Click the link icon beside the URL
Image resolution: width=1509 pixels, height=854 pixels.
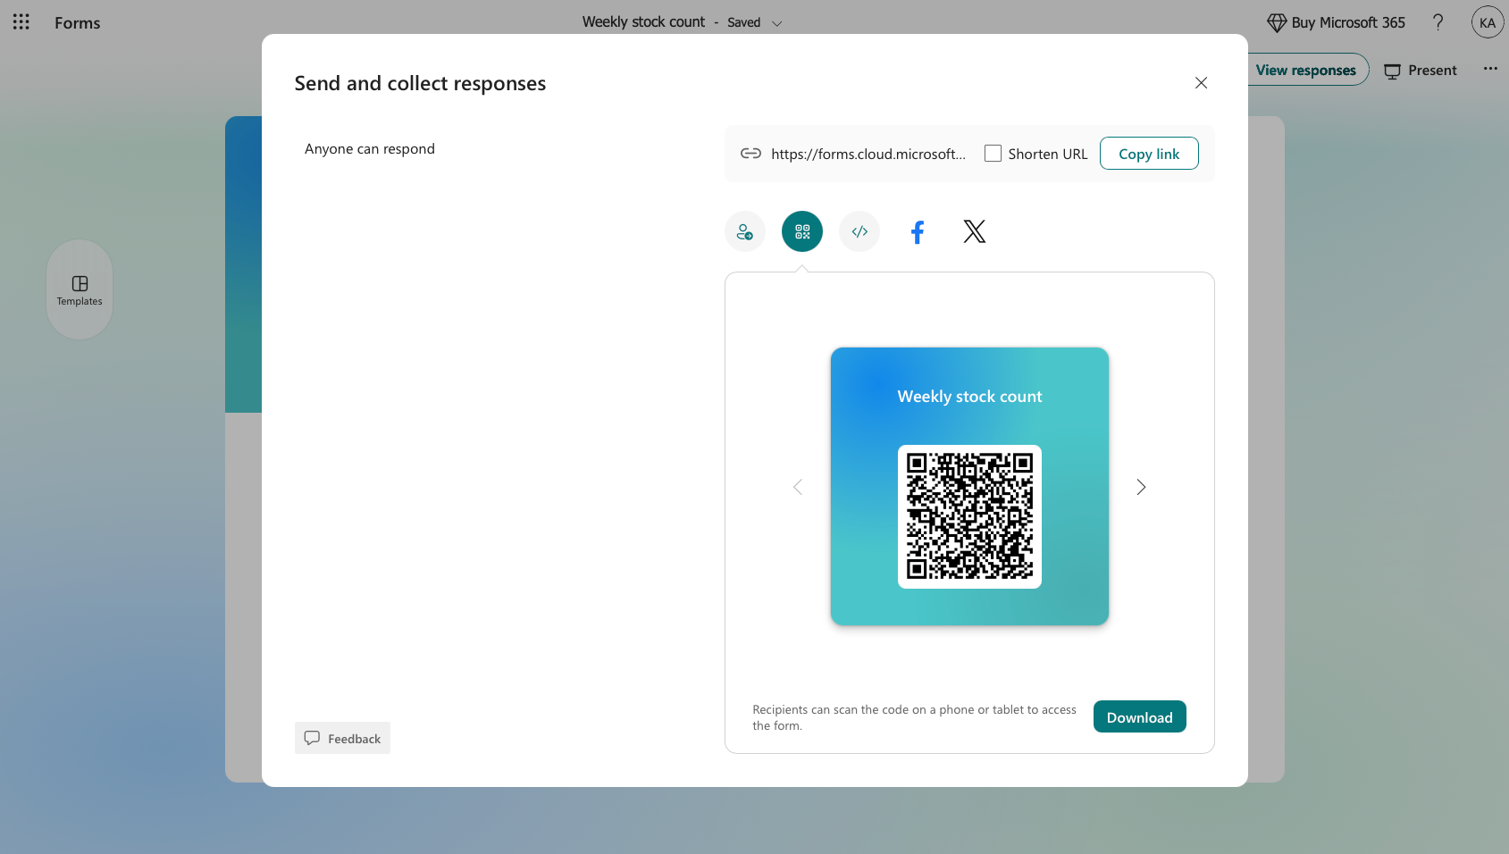750,154
